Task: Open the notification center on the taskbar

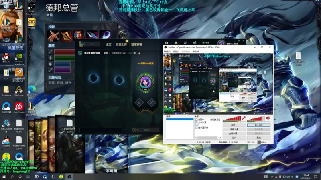Action: pyautogui.click(x=315, y=176)
